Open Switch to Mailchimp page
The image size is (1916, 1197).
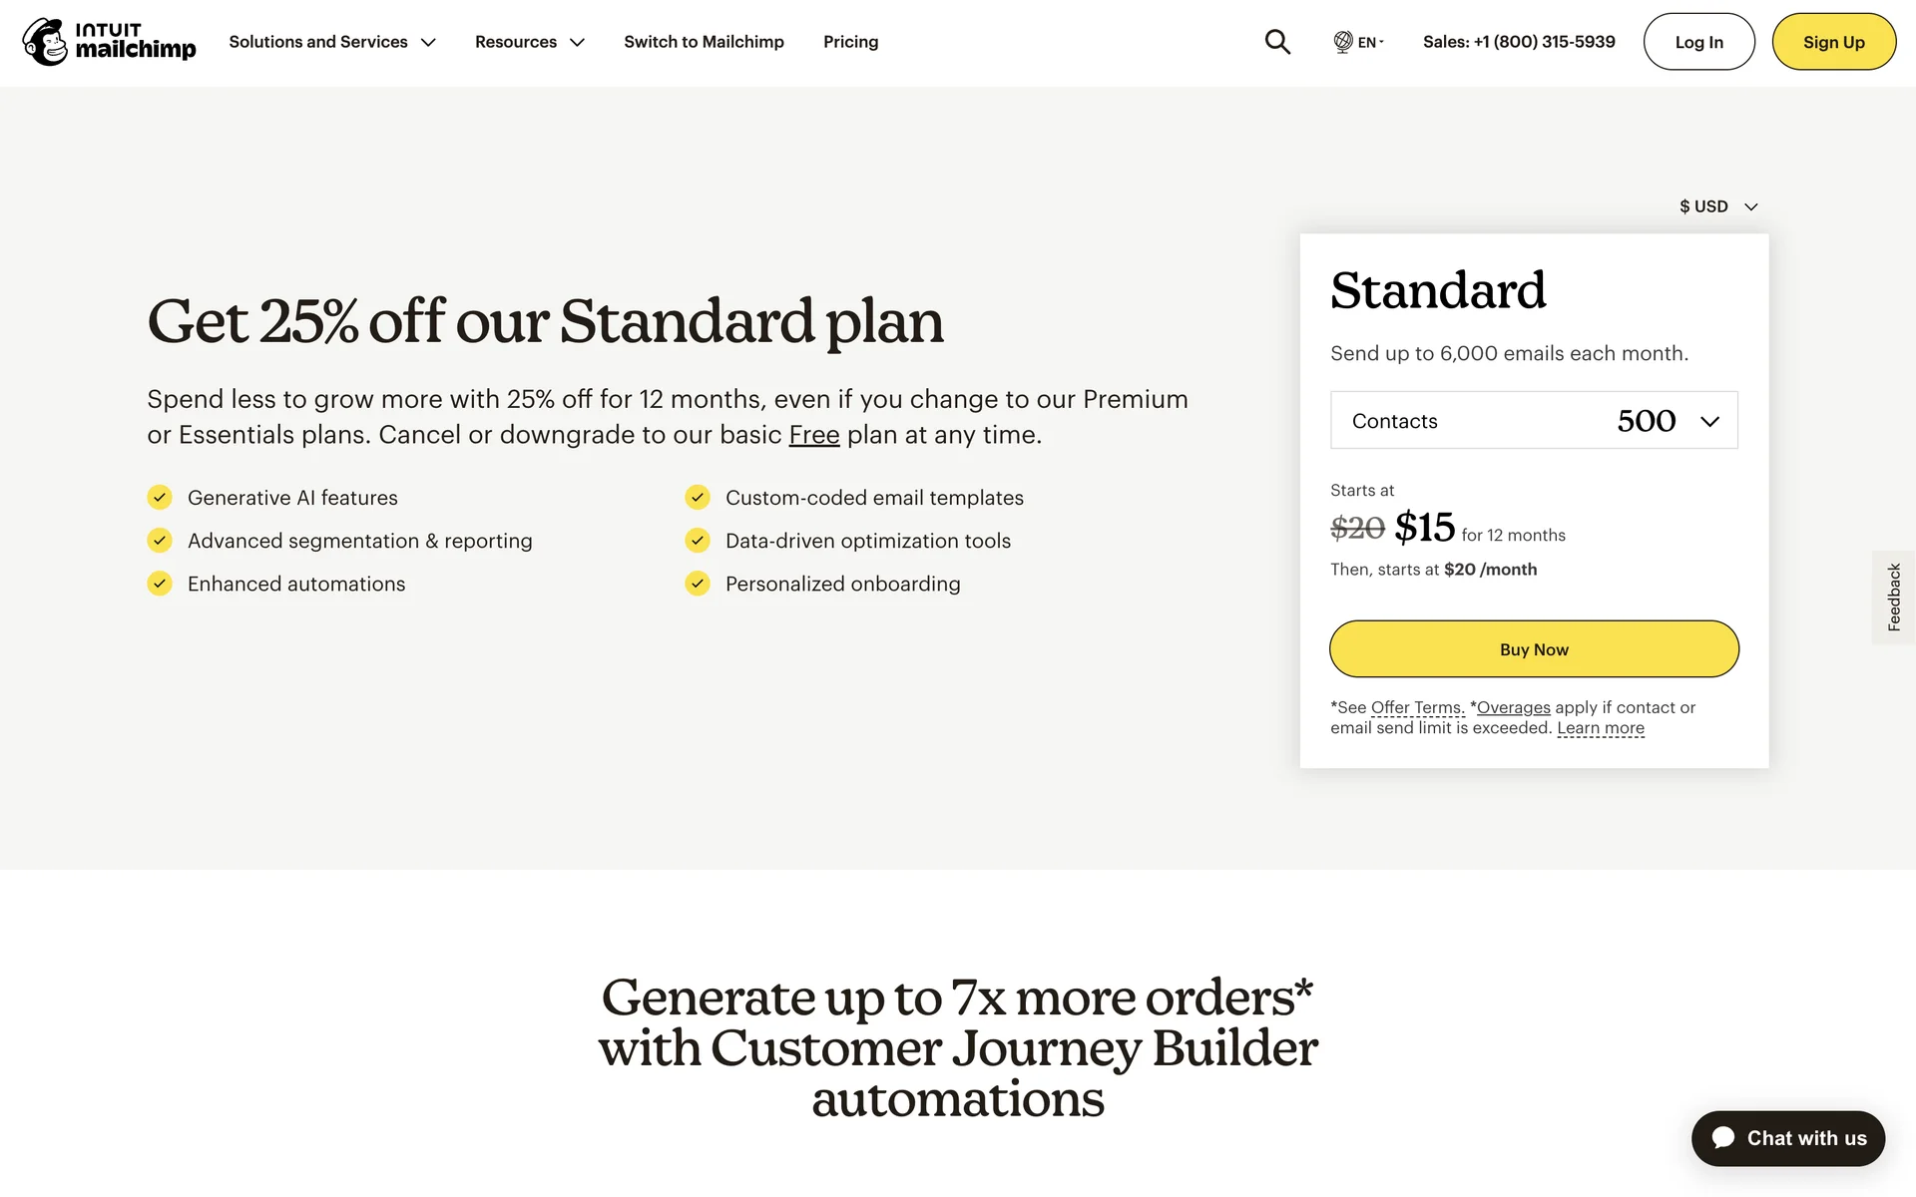pyautogui.click(x=704, y=42)
